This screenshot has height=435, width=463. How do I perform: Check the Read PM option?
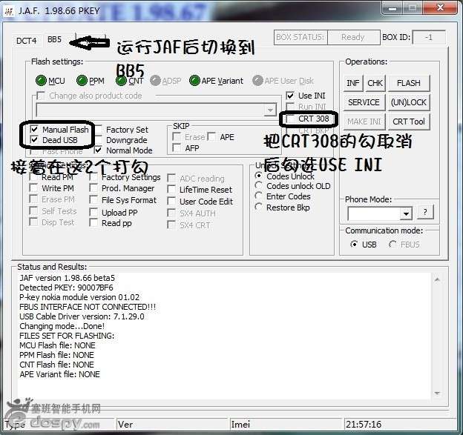coord(33,177)
